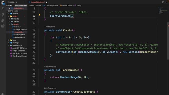Place cursor inside StartCoroutine() parentheses
The image size is (169, 95).
click(x=72, y=16)
